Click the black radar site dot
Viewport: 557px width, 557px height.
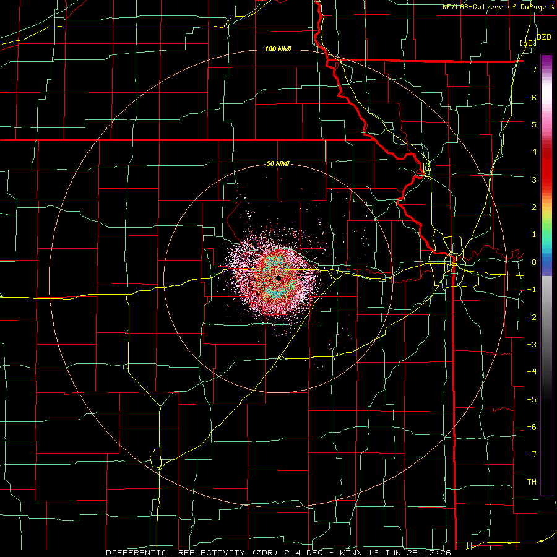point(278,278)
